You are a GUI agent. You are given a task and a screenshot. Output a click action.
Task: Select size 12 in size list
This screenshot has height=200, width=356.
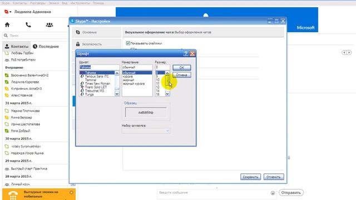click(160, 87)
